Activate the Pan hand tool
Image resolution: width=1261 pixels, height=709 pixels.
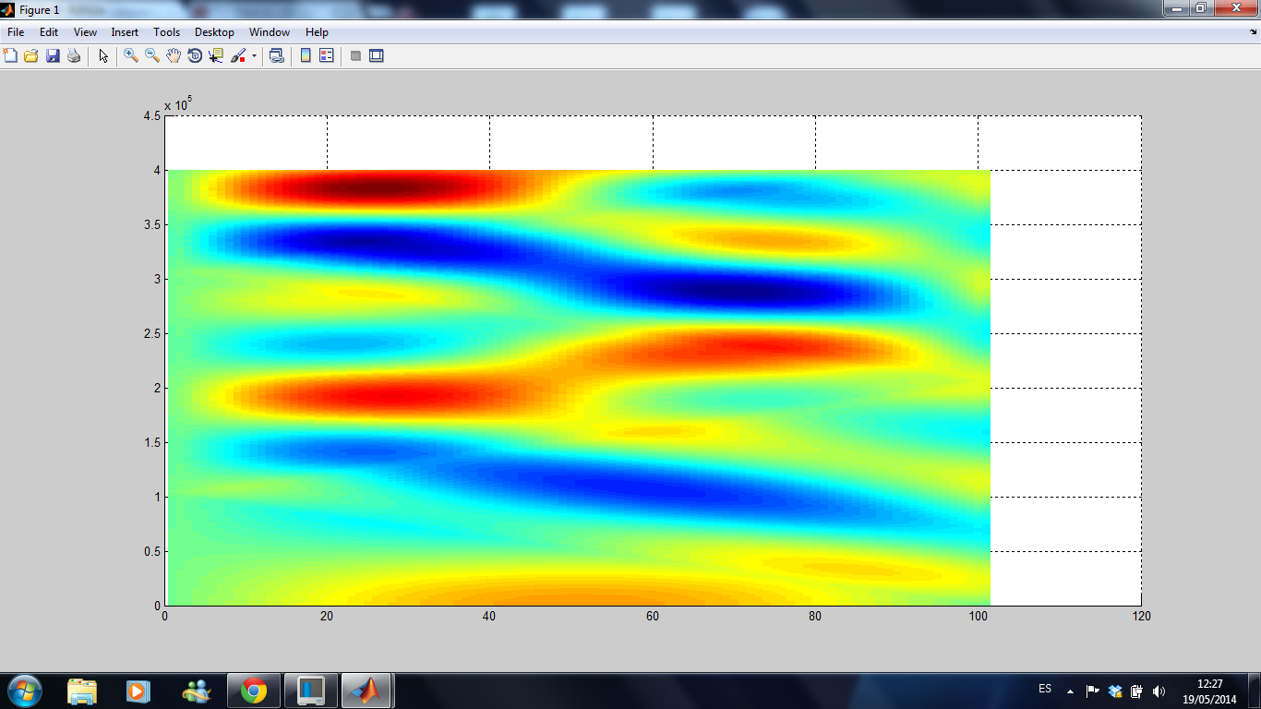174,56
